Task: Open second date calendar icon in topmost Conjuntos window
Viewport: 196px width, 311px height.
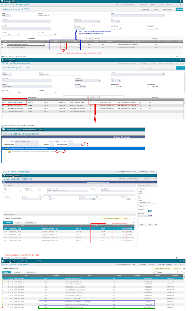Action: [x=55, y=34]
